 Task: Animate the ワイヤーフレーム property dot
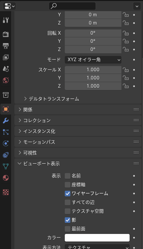(x=134, y=194)
